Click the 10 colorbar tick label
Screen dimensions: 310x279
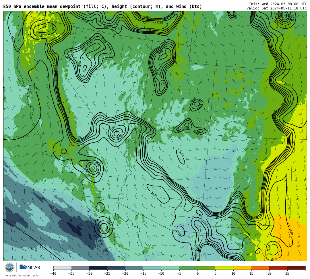point(233,274)
